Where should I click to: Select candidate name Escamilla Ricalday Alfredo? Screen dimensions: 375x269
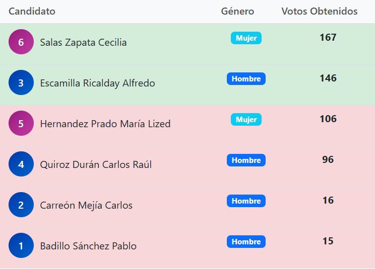[97, 83]
